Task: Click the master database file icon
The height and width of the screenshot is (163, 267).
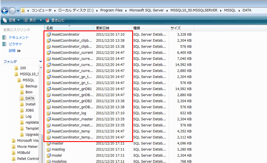Action: (49, 143)
